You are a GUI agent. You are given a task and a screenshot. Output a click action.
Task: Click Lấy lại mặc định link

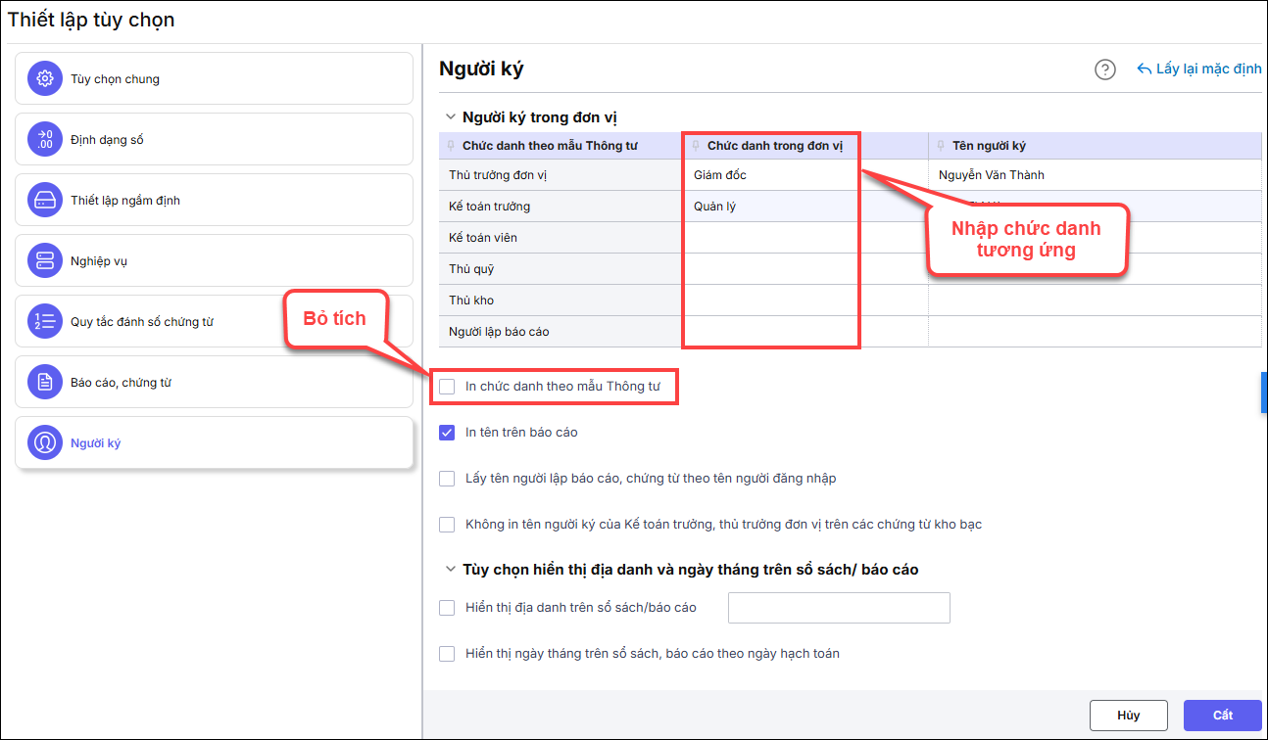click(x=1199, y=69)
